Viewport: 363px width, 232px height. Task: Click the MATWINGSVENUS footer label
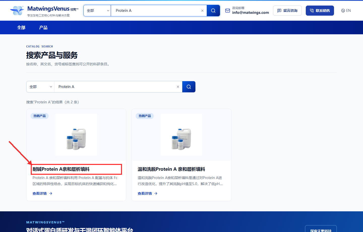(45, 222)
